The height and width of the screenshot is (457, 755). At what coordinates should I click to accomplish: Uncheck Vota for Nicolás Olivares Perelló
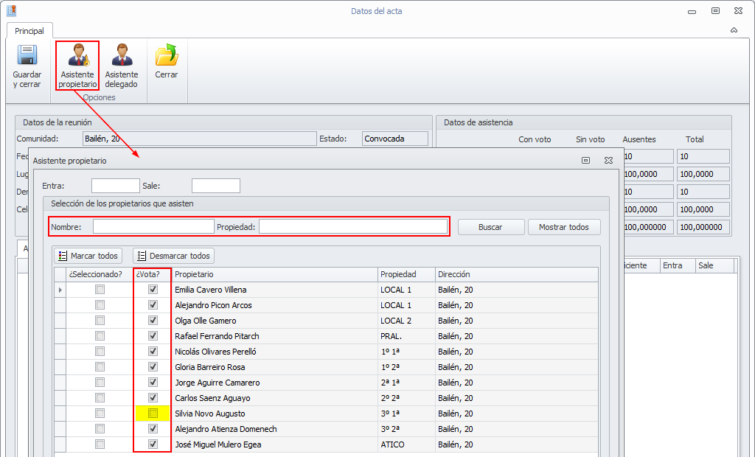point(153,351)
